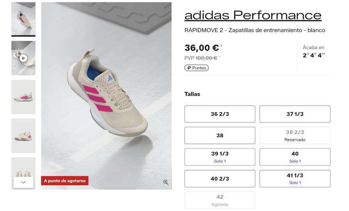This screenshot has height=211, width=349.
Task: Choose size 40 2/3
Action: (220, 179)
